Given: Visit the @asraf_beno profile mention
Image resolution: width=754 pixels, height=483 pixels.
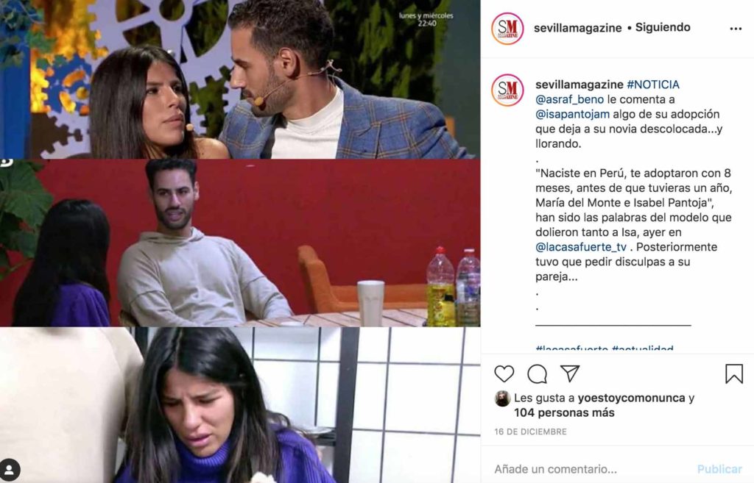Looking at the screenshot, I should pos(569,99).
